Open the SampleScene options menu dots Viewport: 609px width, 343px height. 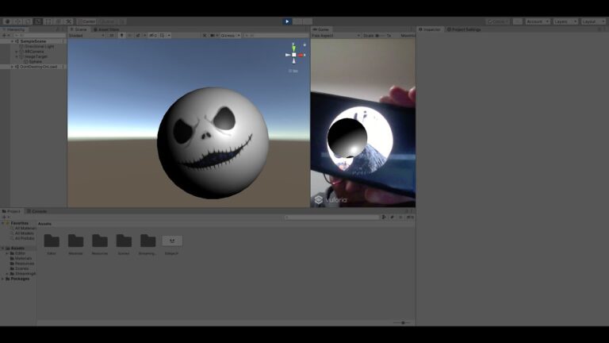(x=63, y=41)
